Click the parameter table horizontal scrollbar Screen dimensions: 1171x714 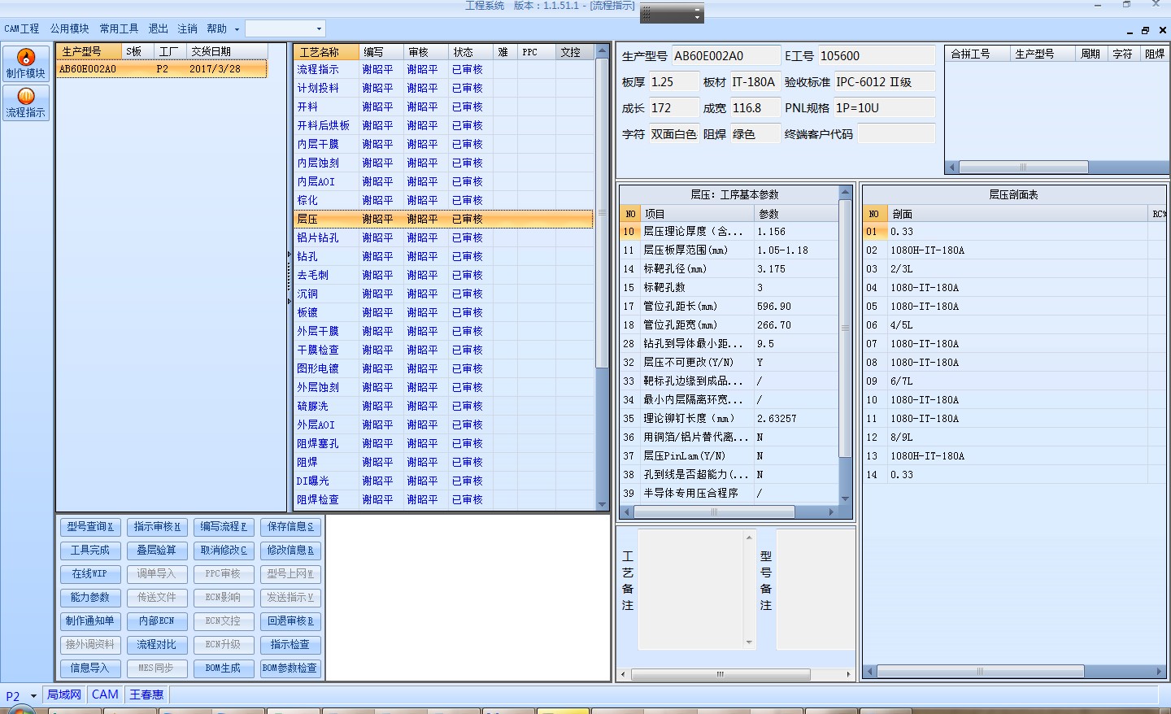[728, 512]
